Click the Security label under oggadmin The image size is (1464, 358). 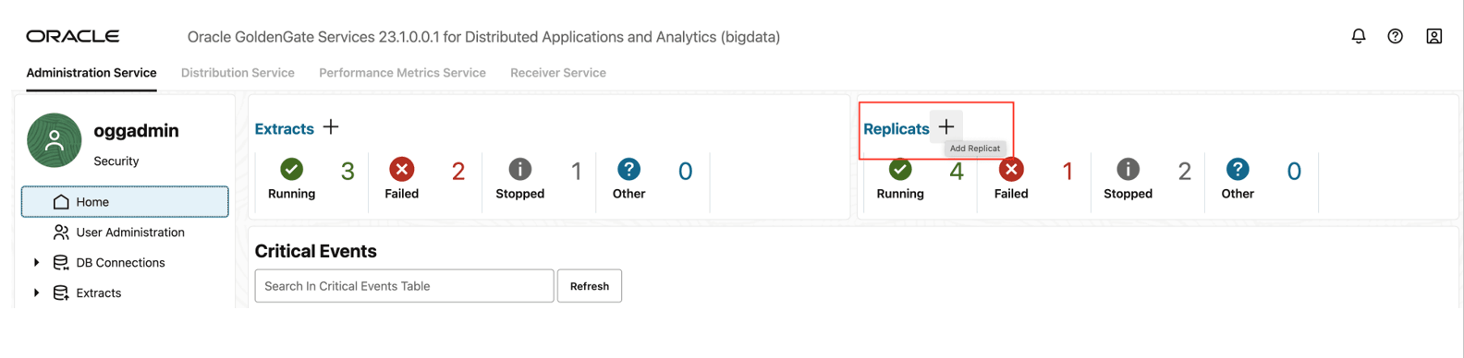(116, 161)
